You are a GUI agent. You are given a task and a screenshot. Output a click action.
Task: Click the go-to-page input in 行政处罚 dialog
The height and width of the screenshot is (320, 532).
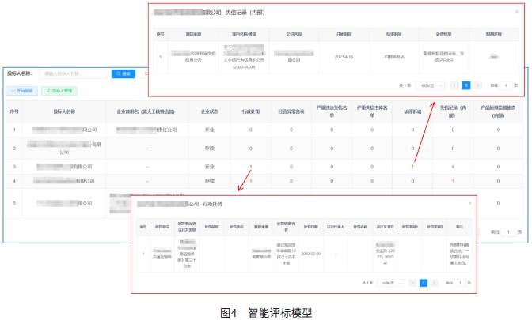pyautogui.click(x=461, y=283)
